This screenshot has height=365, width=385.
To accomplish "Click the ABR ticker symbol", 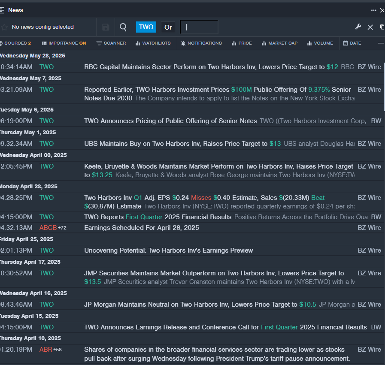I will click(46, 350).
